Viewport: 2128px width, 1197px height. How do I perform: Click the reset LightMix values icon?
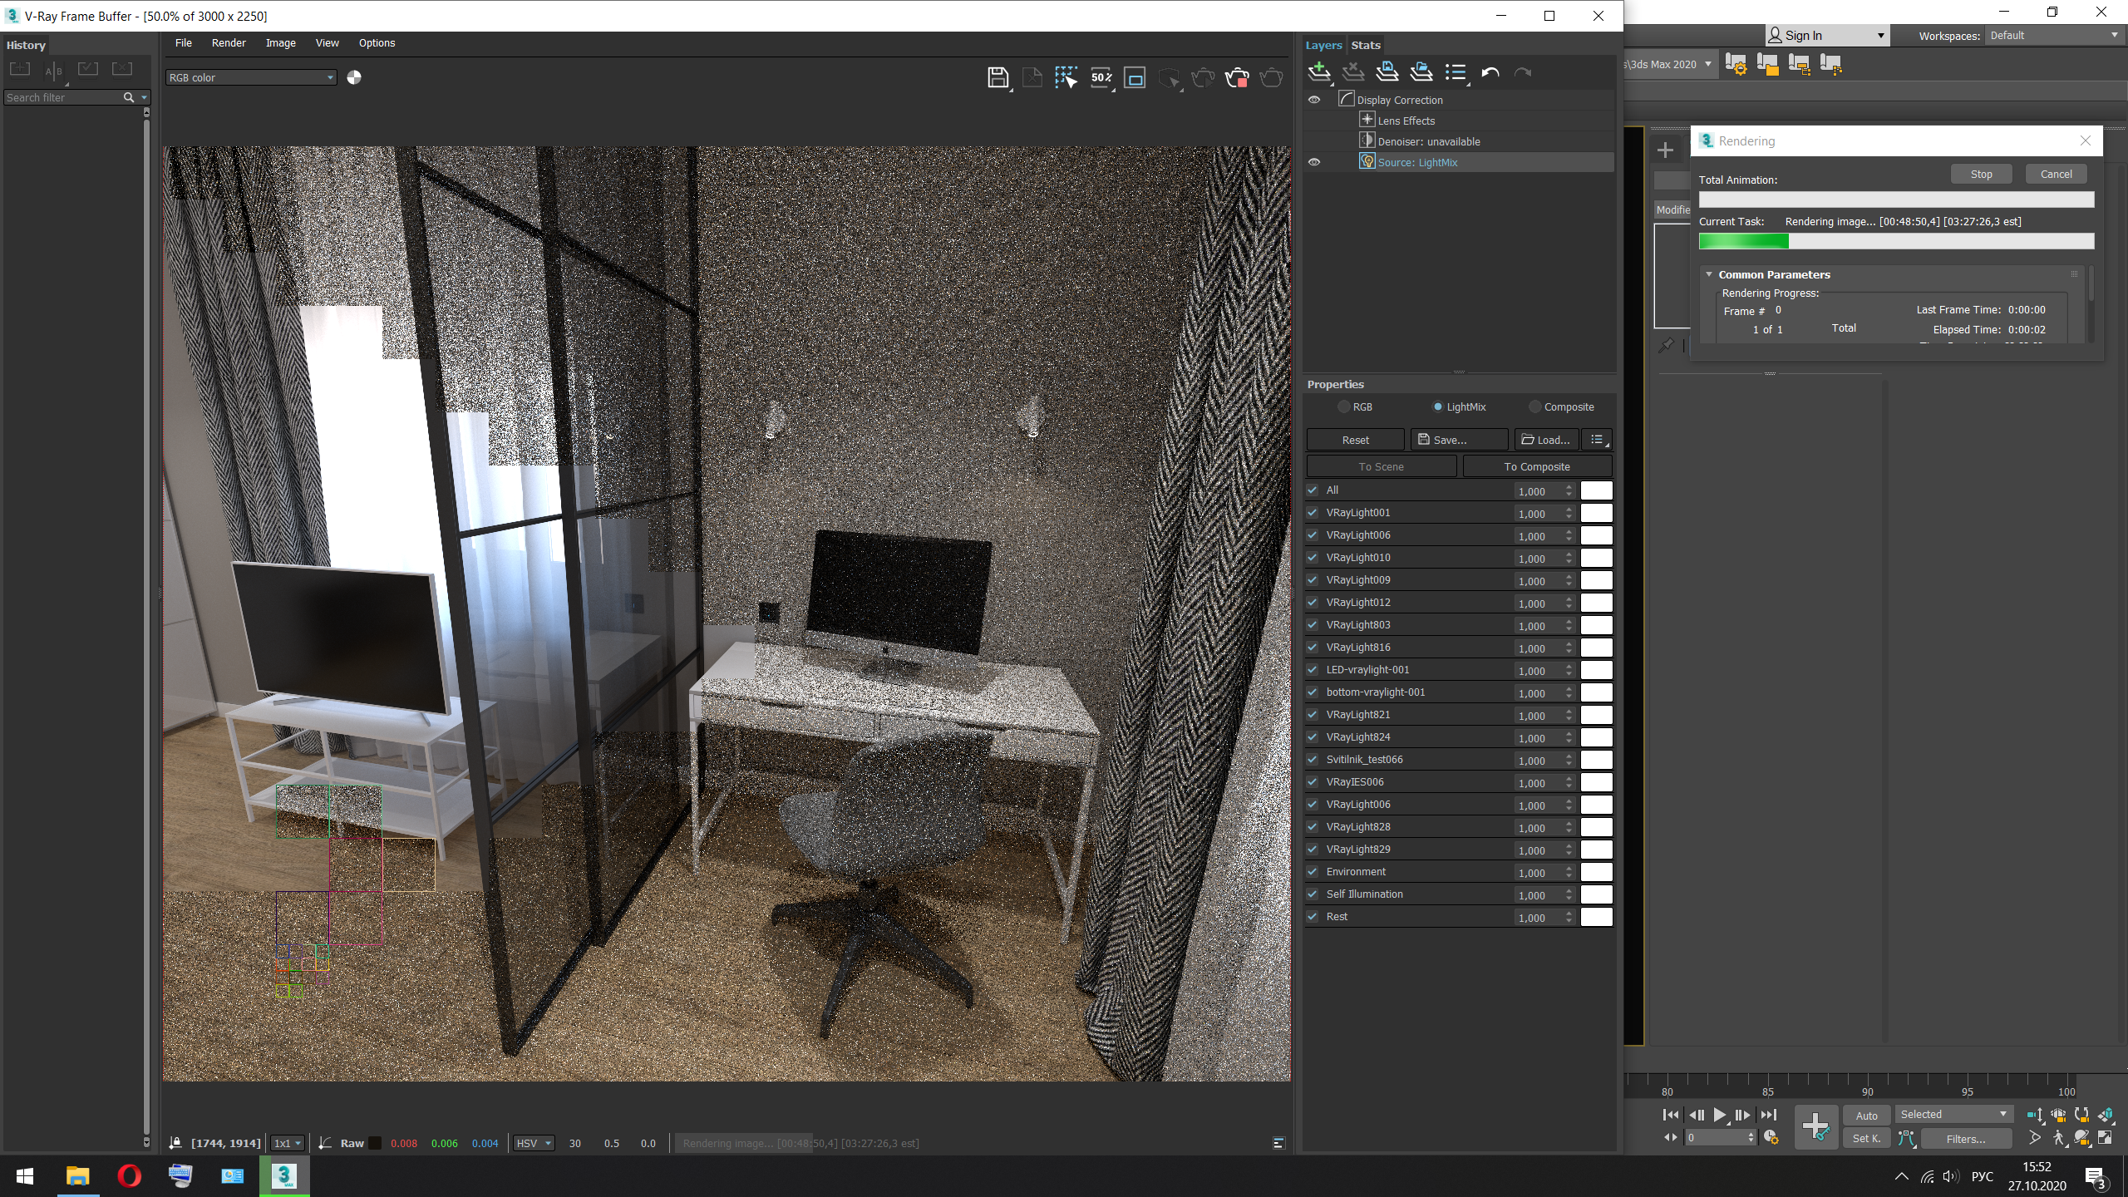point(1355,440)
